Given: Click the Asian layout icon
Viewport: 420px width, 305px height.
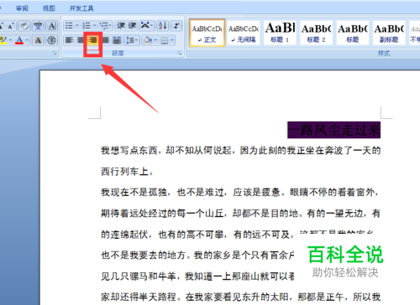Looking at the screenshot, I should pos(146,26).
